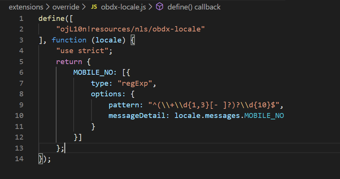
Task: Click the highlighted closing brace on line 14
Action: click(x=41, y=159)
